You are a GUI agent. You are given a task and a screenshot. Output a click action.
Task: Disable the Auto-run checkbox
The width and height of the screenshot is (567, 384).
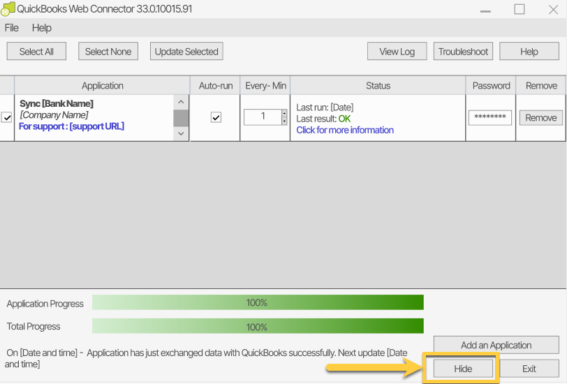point(216,117)
